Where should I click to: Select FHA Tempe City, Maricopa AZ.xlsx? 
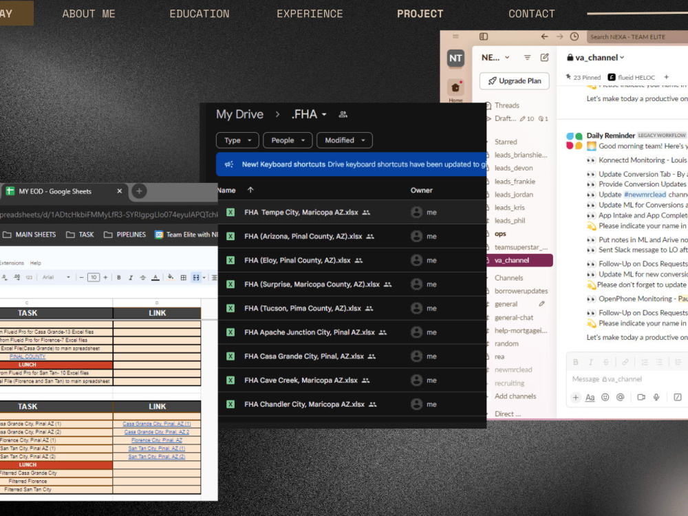352,213
